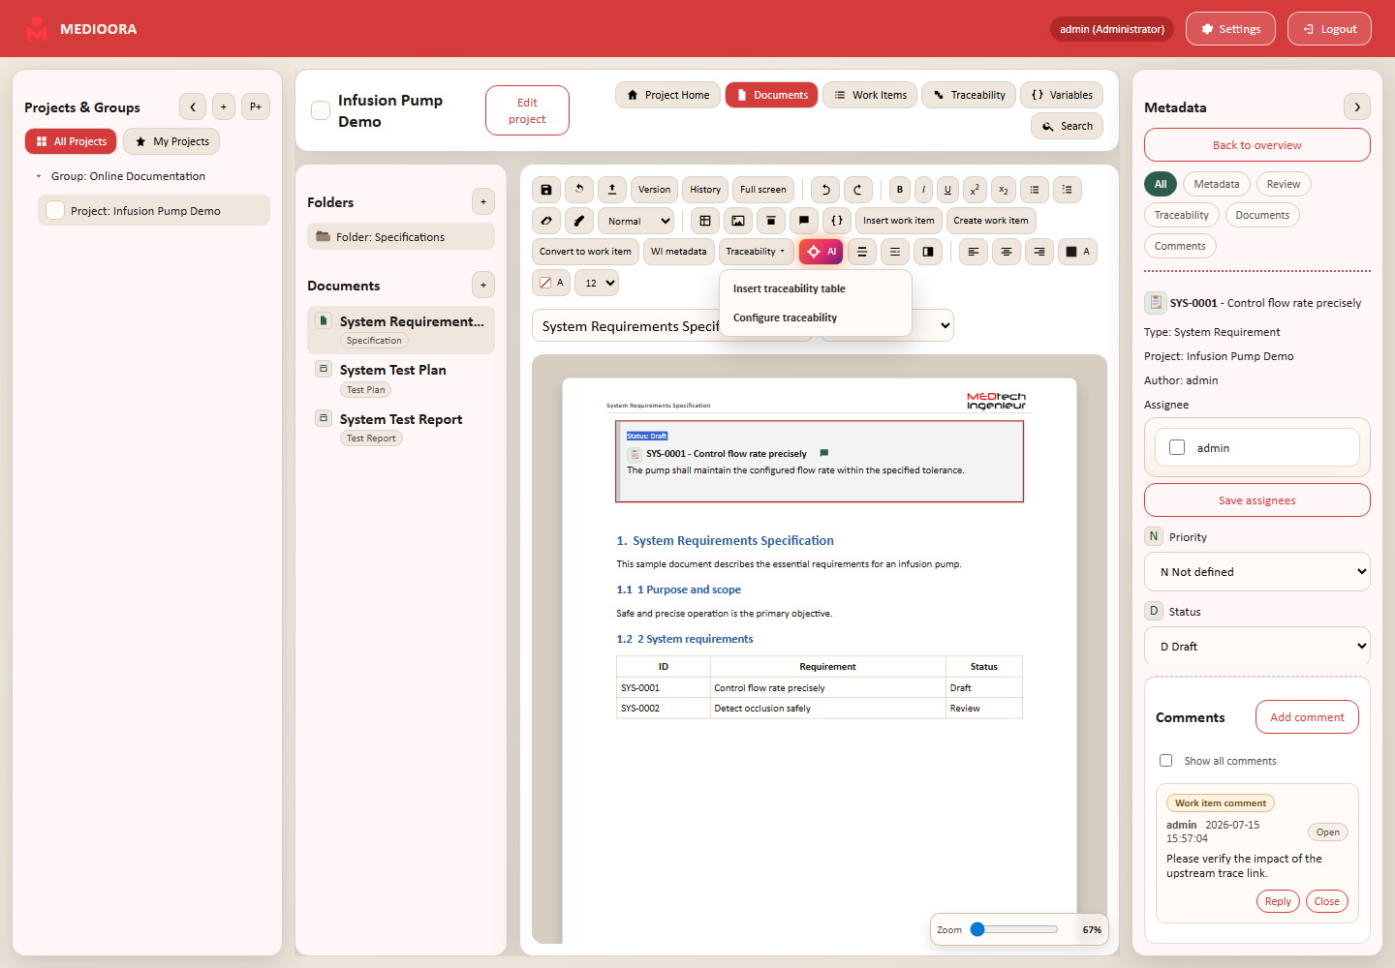Redo the last edit in the toolbar
Viewport: 1395px width, 968px height.
pyautogui.click(x=858, y=190)
